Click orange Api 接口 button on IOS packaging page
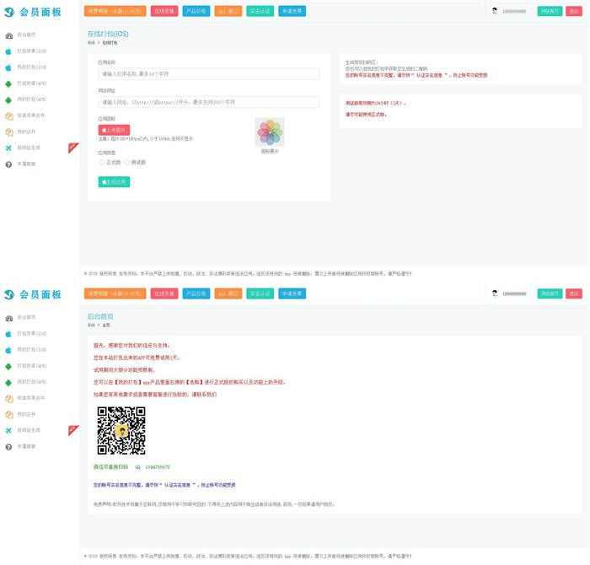Screen dimensions: 590x565 click(228, 11)
